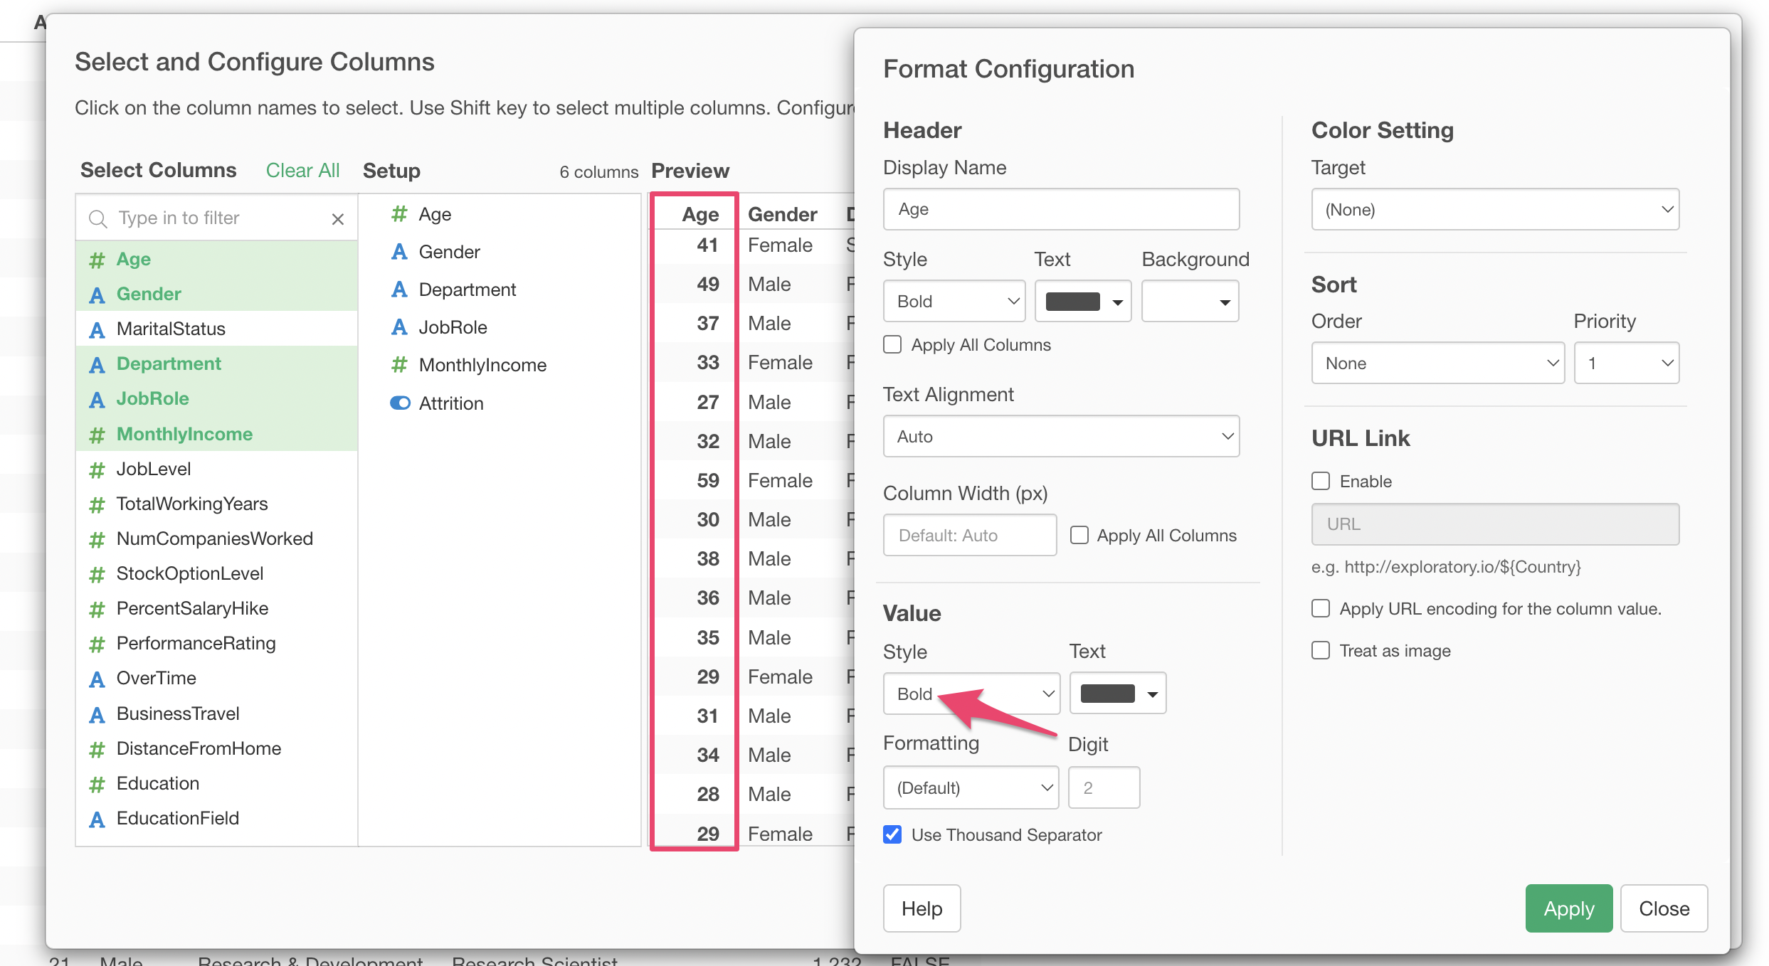This screenshot has width=1769, height=966.
Task: Expand the Color Setting Target dropdown
Action: 1494,209
